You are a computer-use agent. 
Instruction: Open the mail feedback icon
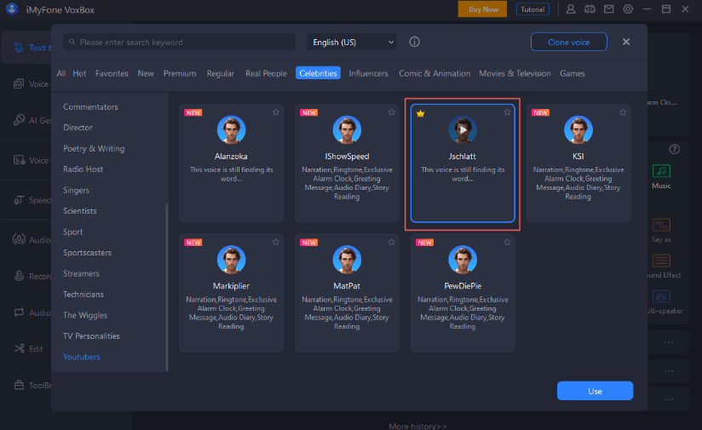coord(609,9)
